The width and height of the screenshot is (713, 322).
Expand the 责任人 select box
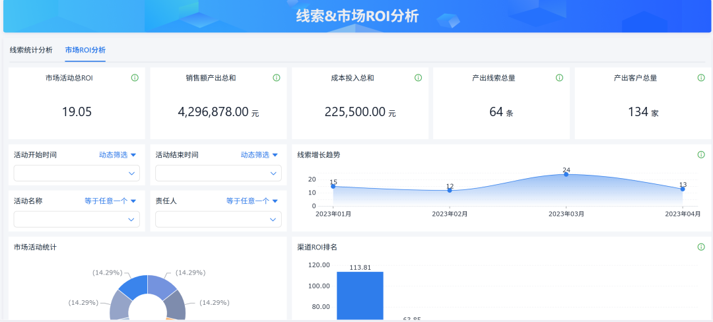pos(219,219)
